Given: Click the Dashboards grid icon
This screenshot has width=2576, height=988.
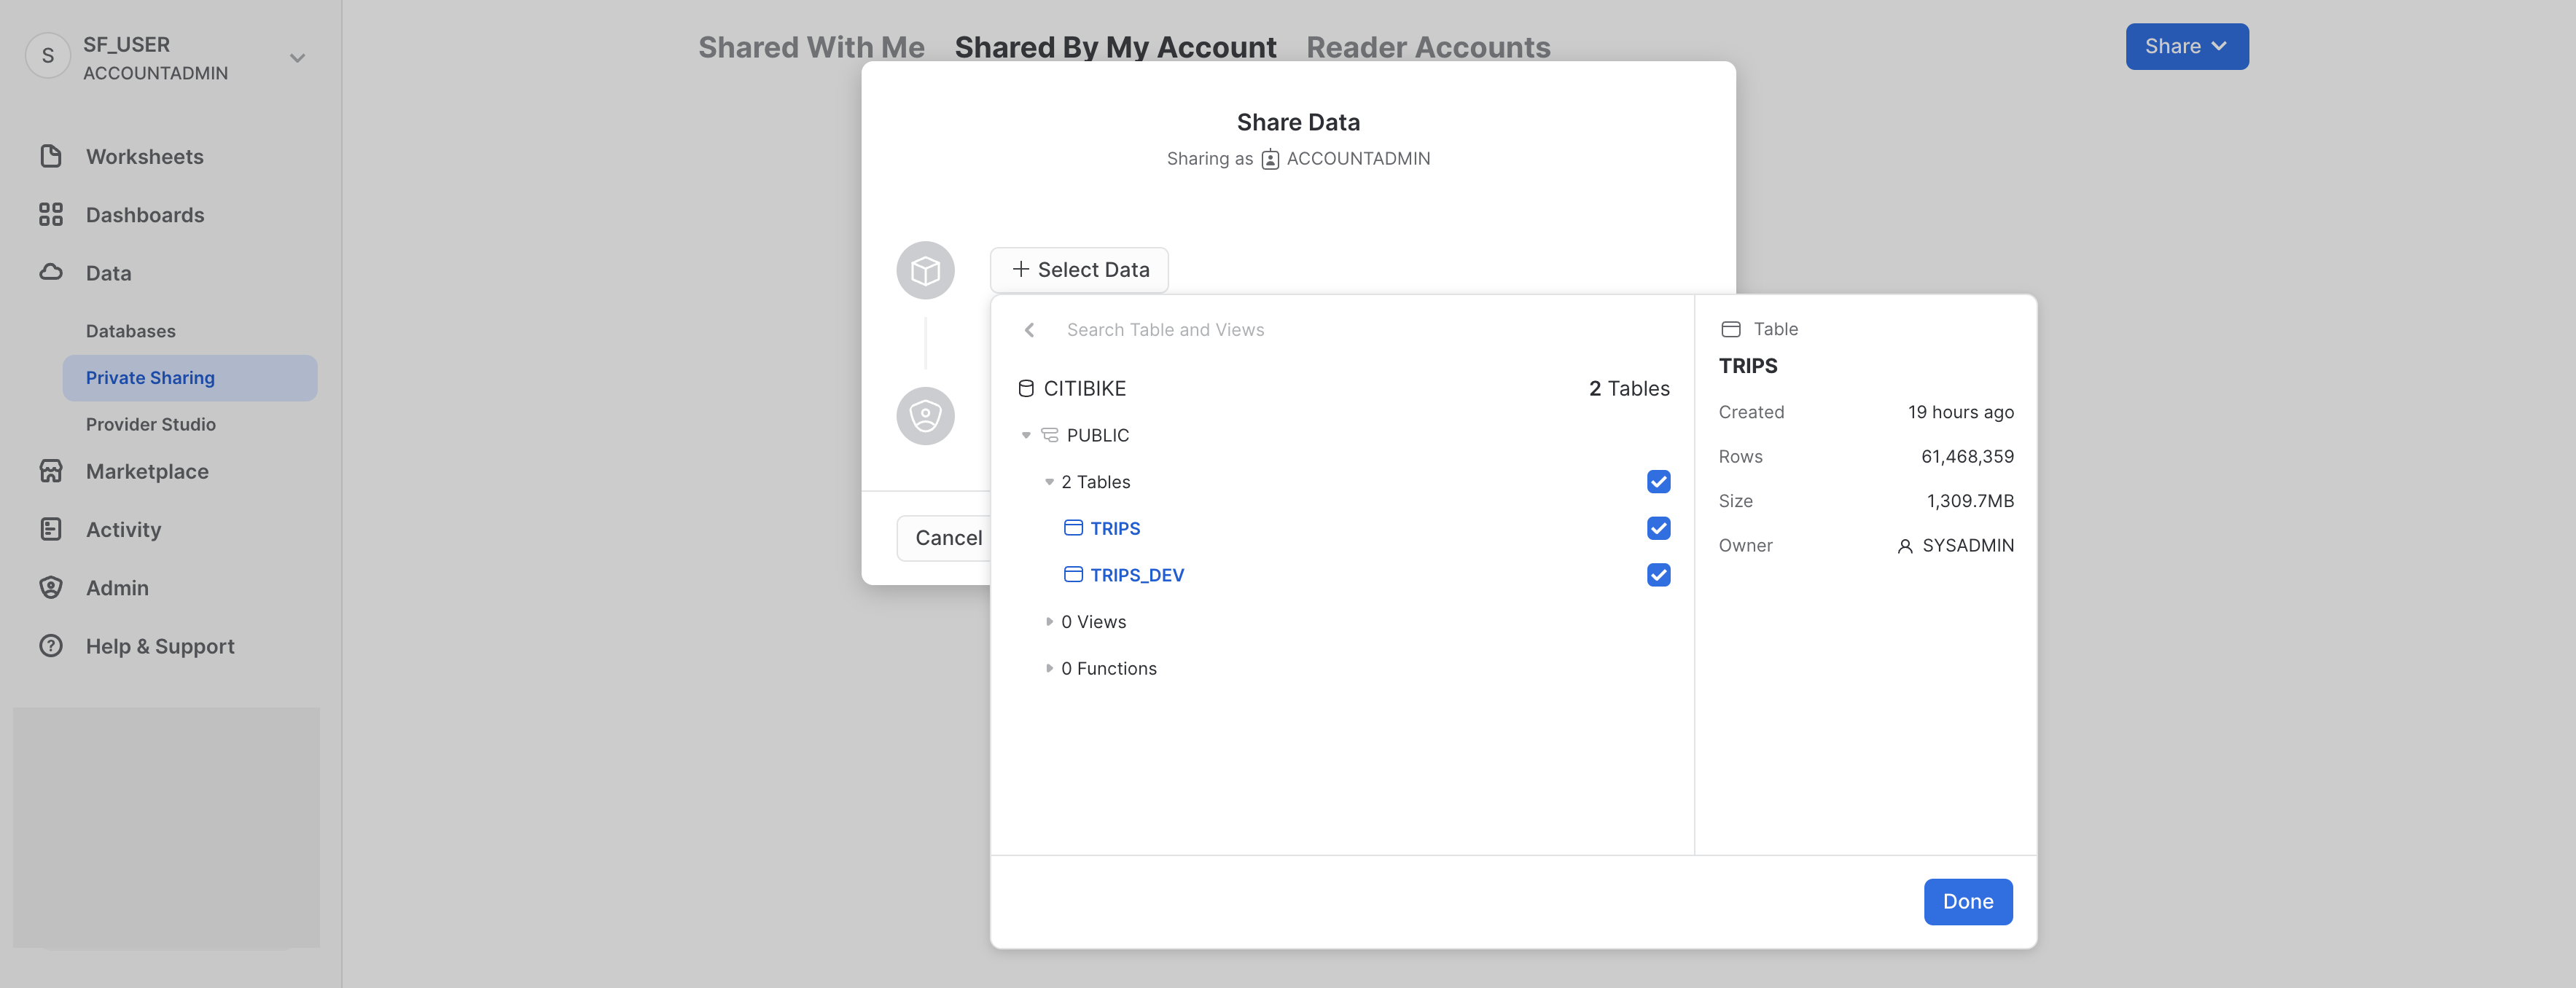Looking at the screenshot, I should tap(51, 214).
